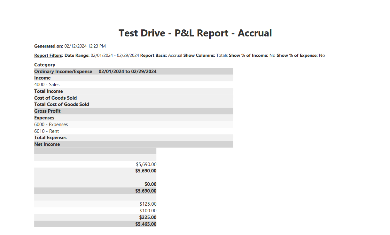Image resolution: width=390 pixels, height=235 pixels.
Task: Click the 02/01/2024 to 02/29/2024 column header
Action: [127, 71]
